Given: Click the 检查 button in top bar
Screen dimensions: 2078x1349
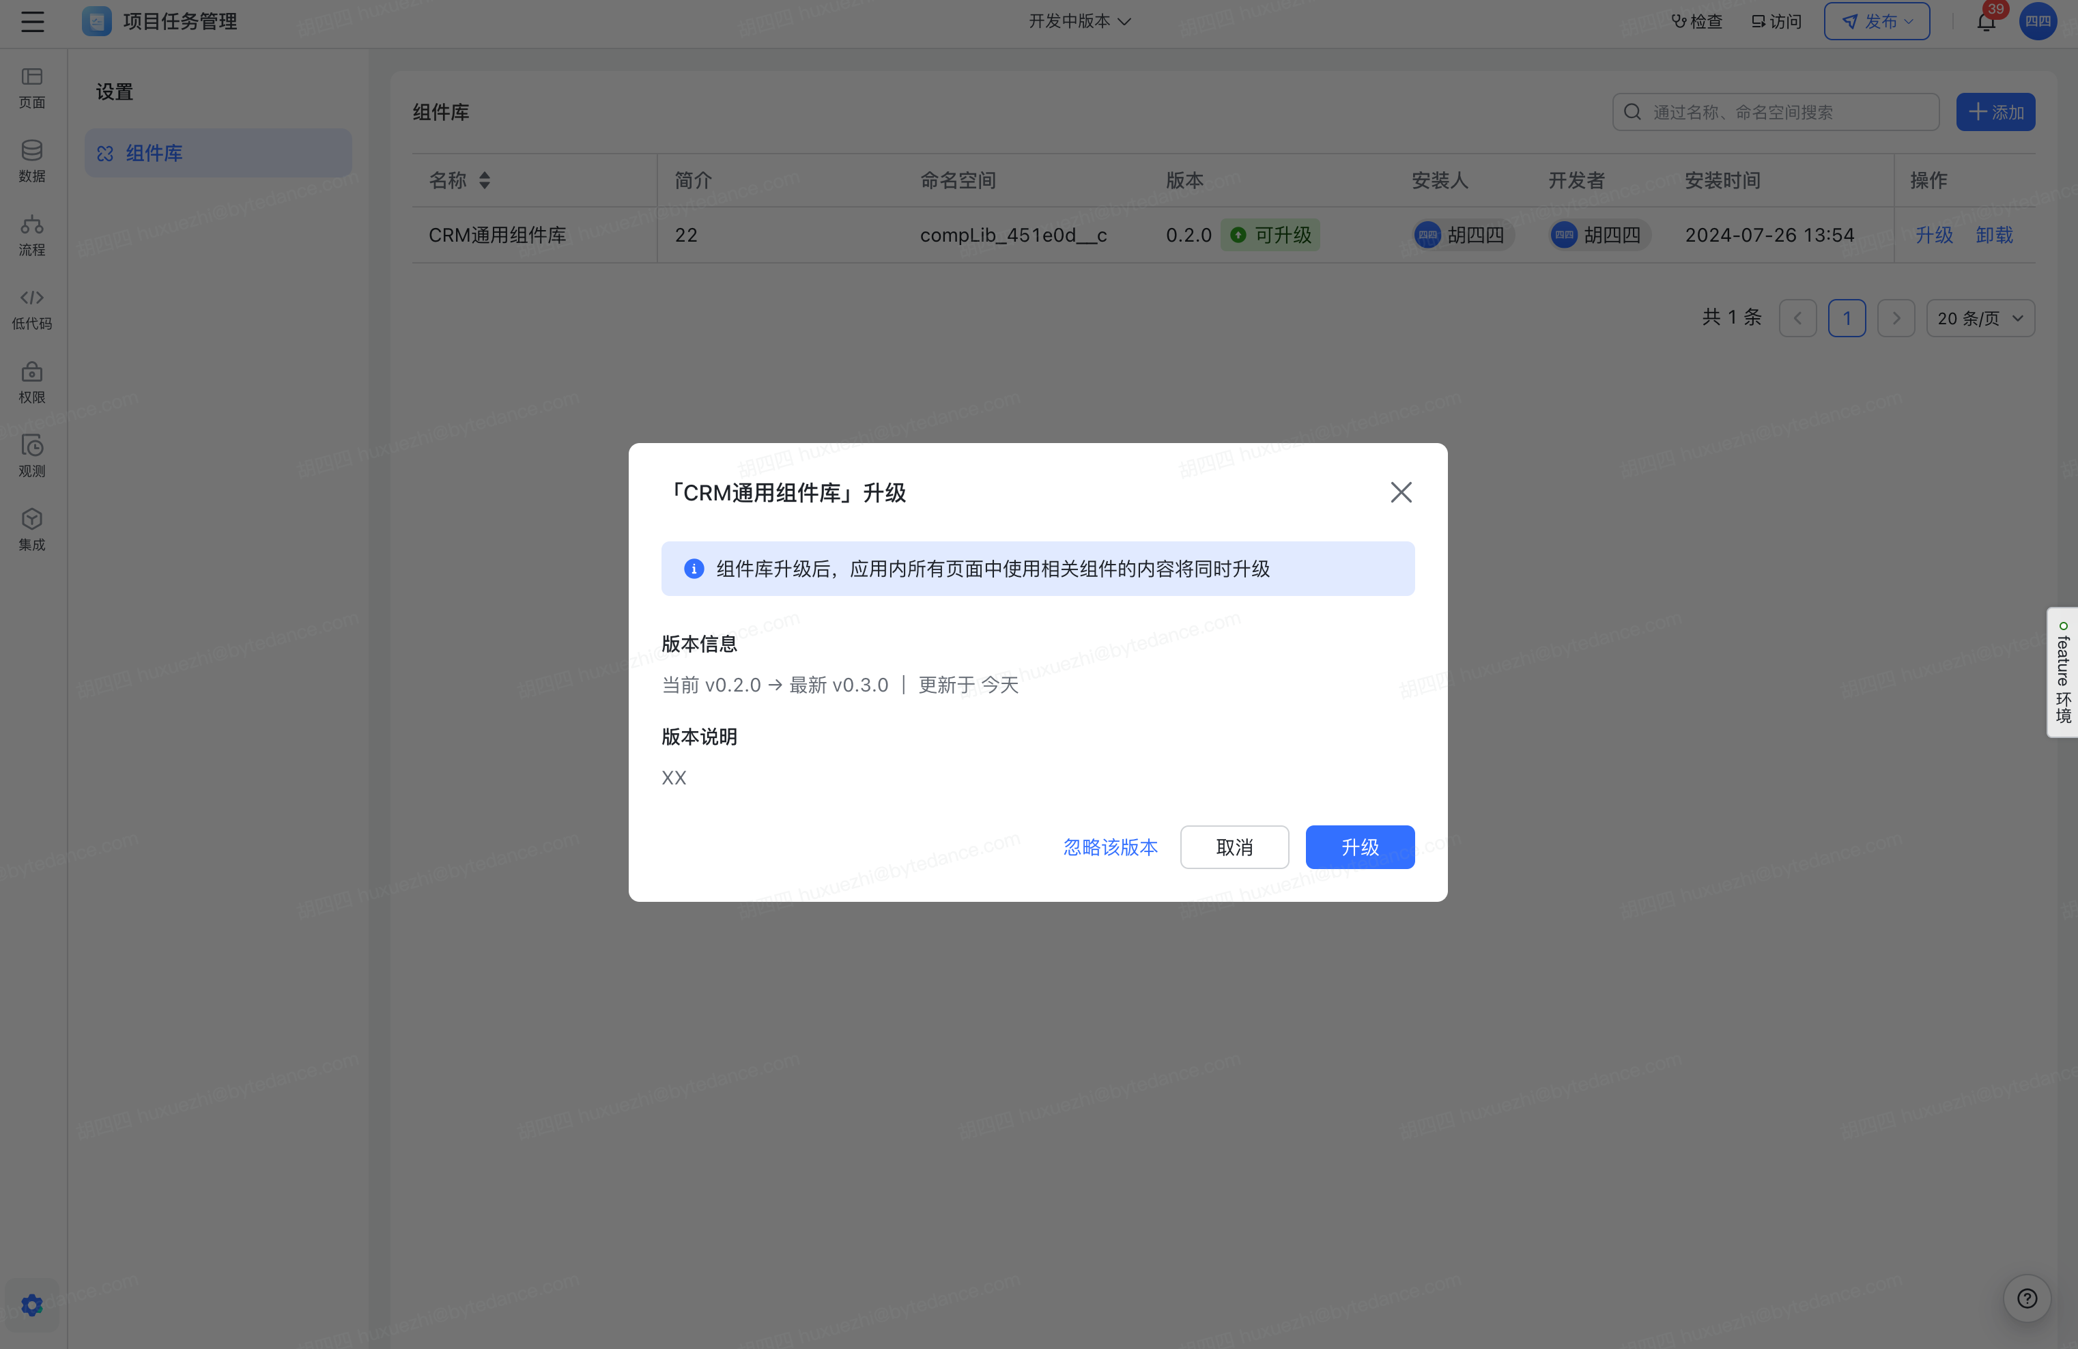Looking at the screenshot, I should (x=1696, y=21).
